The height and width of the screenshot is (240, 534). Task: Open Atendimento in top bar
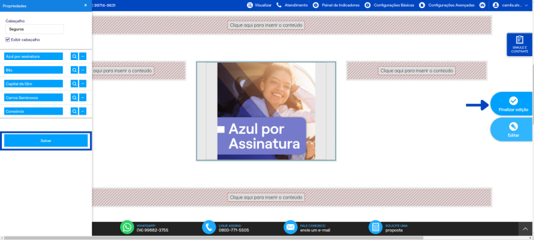click(x=292, y=5)
